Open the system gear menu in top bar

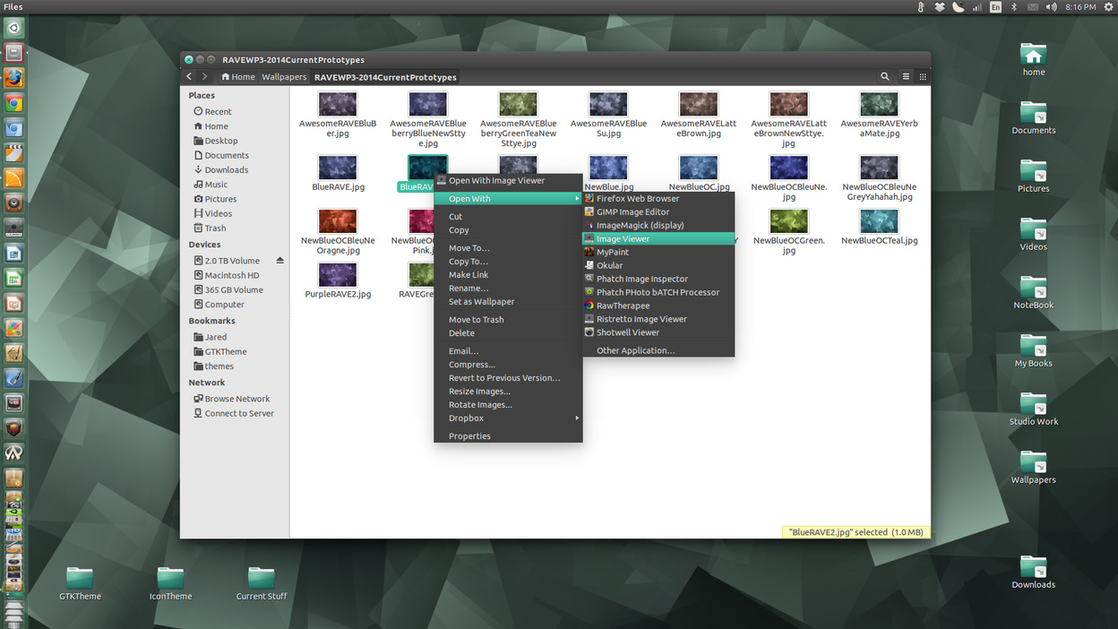(x=1108, y=7)
